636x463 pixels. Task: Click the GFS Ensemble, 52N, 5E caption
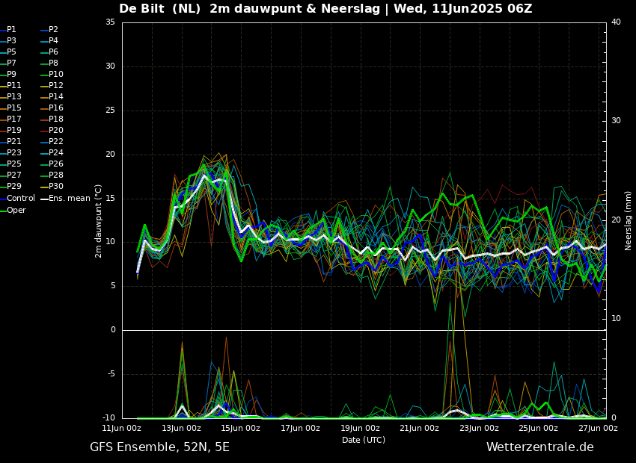(159, 447)
